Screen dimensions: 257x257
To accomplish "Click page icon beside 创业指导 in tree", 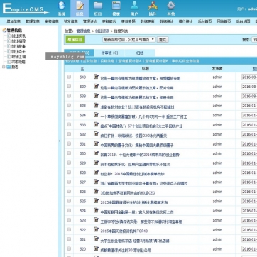I will [x=9, y=41].
